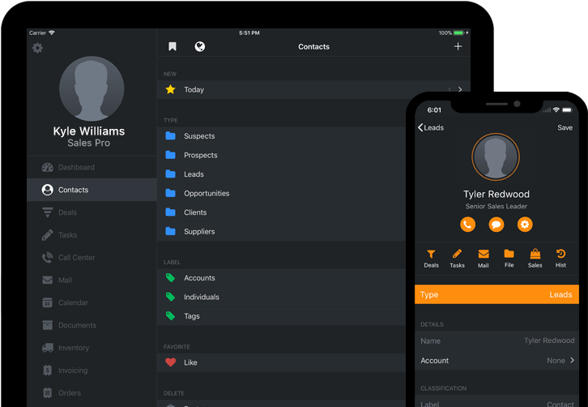Tap the orange chat message icon
Image resolution: width=588 pixels, height=407 pixels.
tap(496, 225)
